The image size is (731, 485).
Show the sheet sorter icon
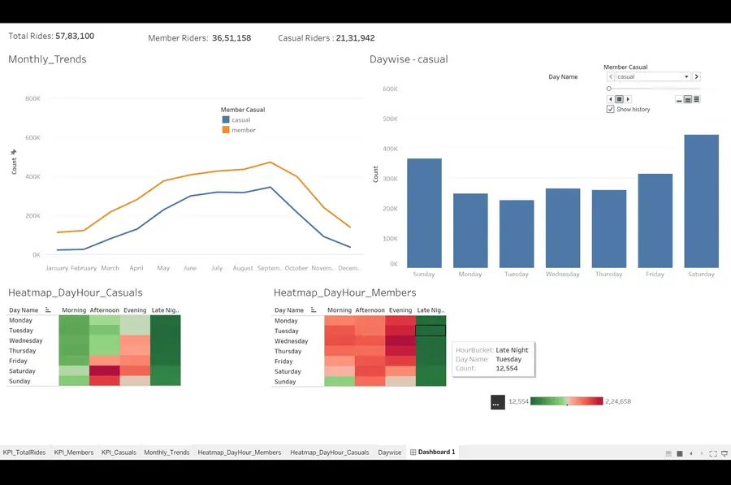click(680, 453)
